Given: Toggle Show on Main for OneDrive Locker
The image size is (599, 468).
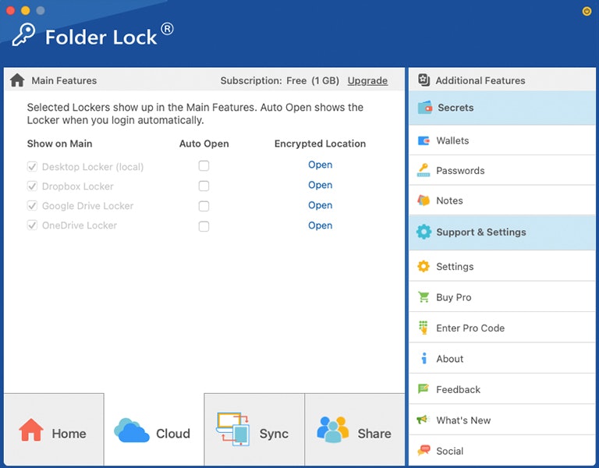Looking at the screenshot, I should pyautogui.click(x=32, y=225).
